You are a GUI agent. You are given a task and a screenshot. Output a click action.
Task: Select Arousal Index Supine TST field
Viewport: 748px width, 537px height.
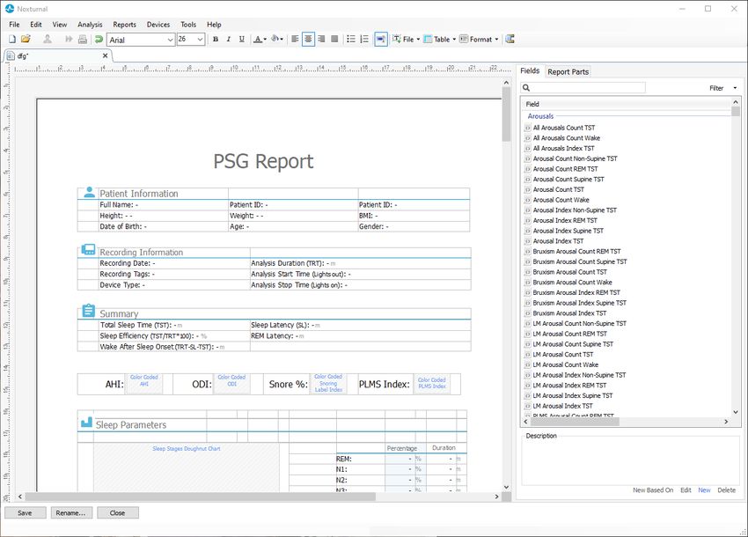click(x=568, y=231)
